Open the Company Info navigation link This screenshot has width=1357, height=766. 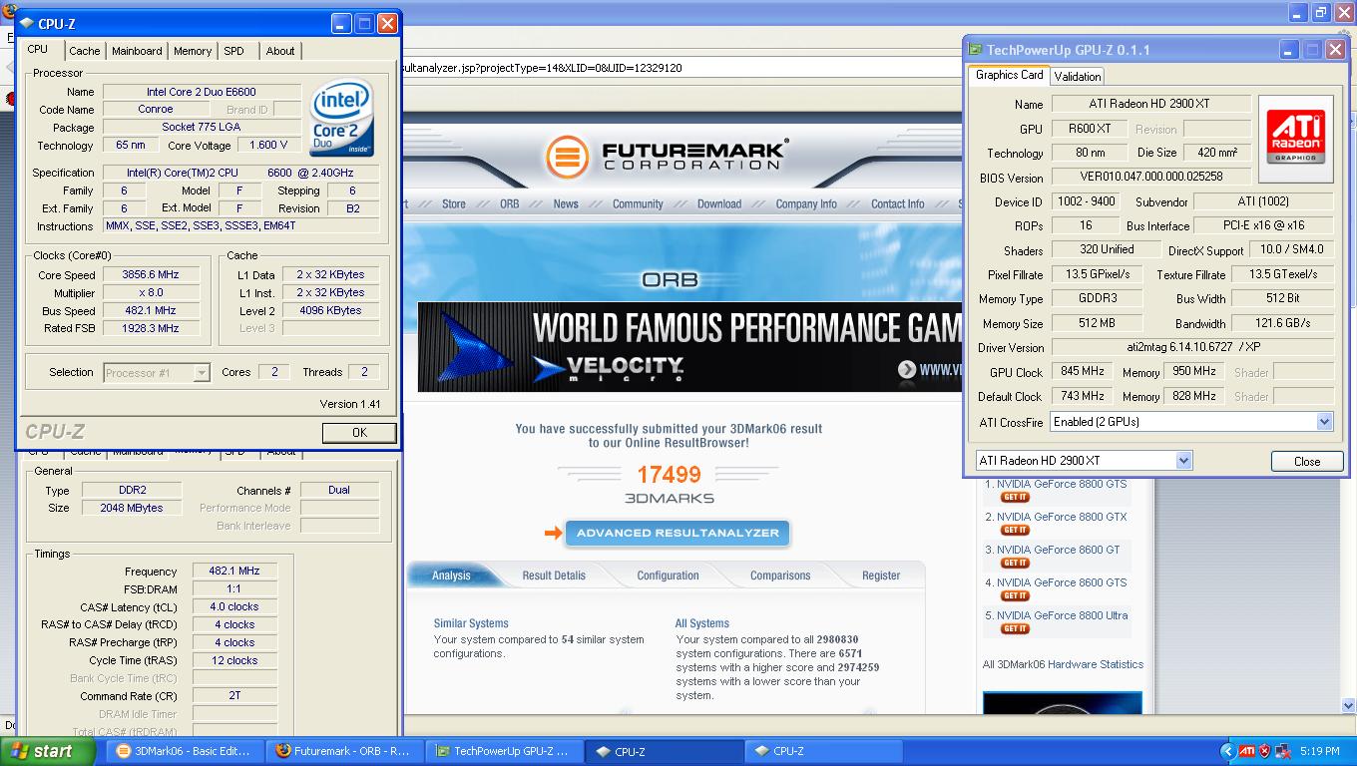click(x=806, y=203)
